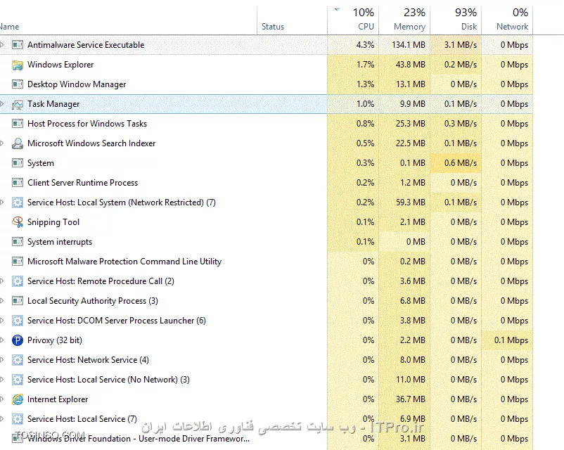564x450 pixels.
Task: Click the 1.7% Windows Explorer CPU value
Action: pos(365,65)
